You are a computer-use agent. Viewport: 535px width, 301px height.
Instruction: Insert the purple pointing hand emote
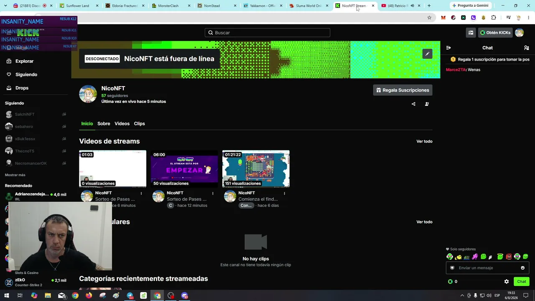pyautogui.click(x=475, y=257)
